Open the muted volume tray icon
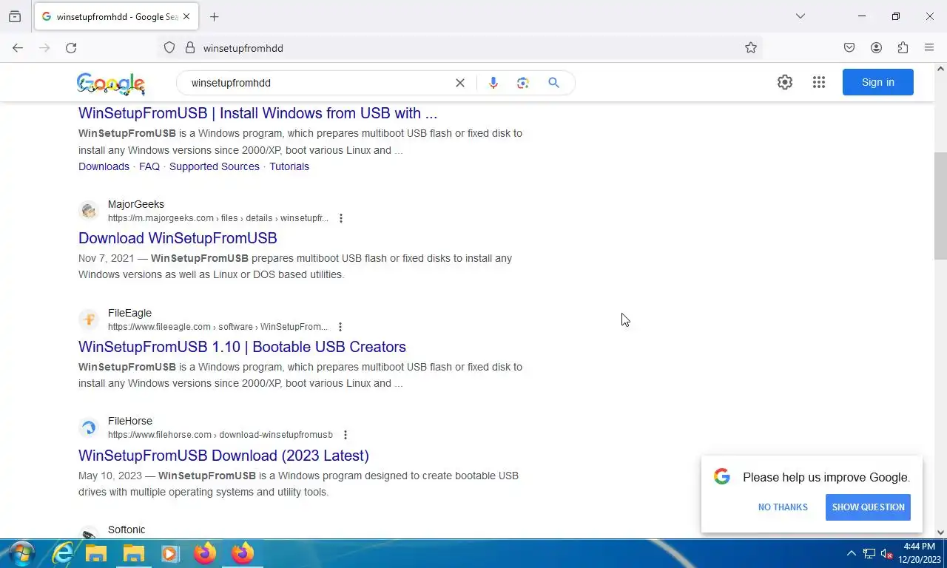The height and width of the screenshot is (568, 947). pyautogui.click(x=886, y=553)
